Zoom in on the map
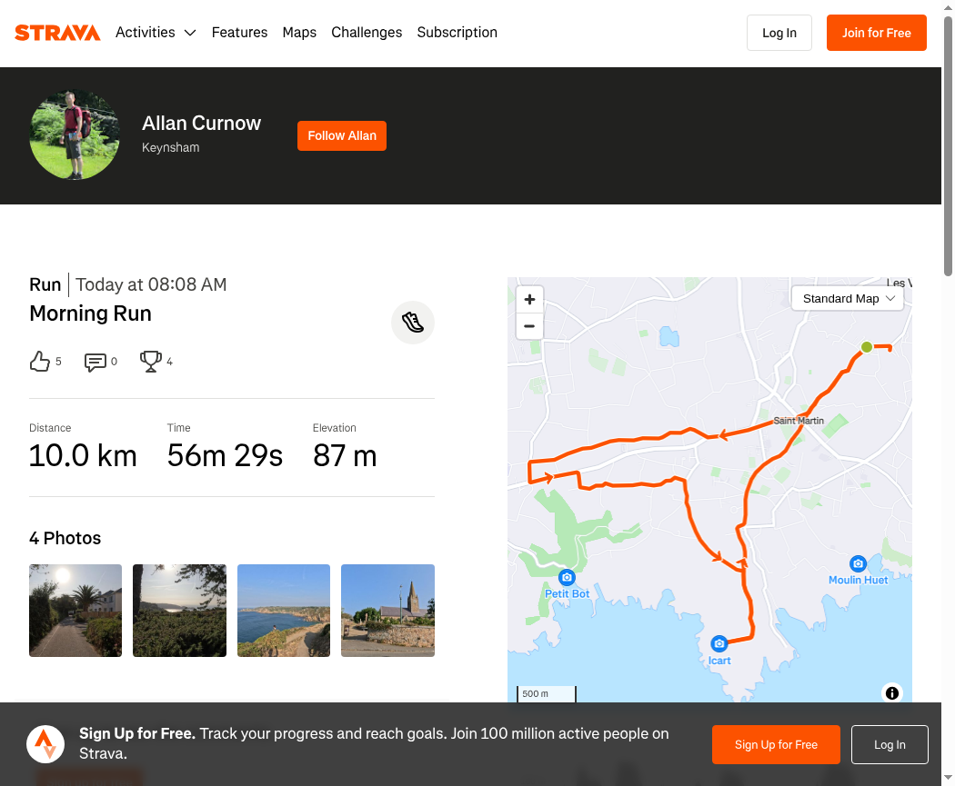 529,299
